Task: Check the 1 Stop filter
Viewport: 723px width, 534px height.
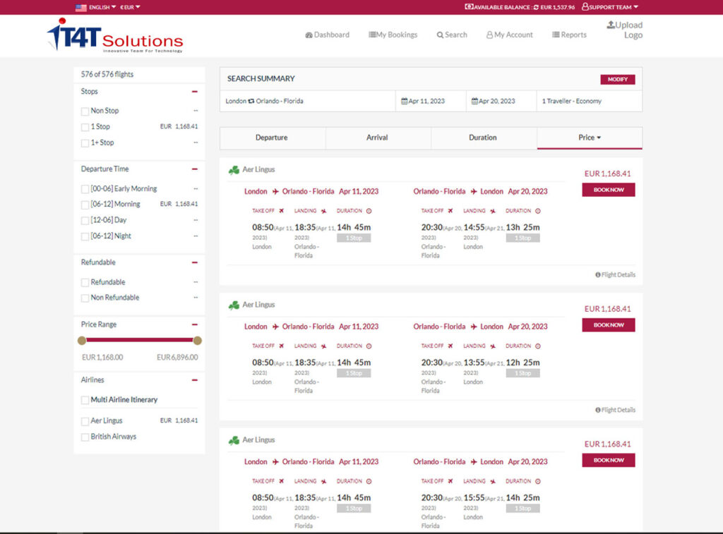Action: tap(85, 127)
